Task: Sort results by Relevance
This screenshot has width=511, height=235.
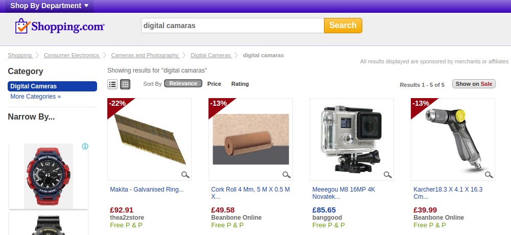Action: 183,83
